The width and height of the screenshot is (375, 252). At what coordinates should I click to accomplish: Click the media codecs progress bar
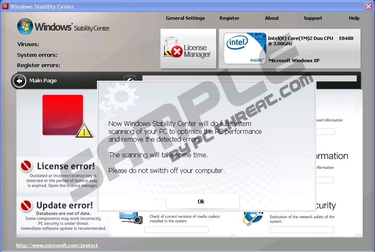(x=177, y=230)
